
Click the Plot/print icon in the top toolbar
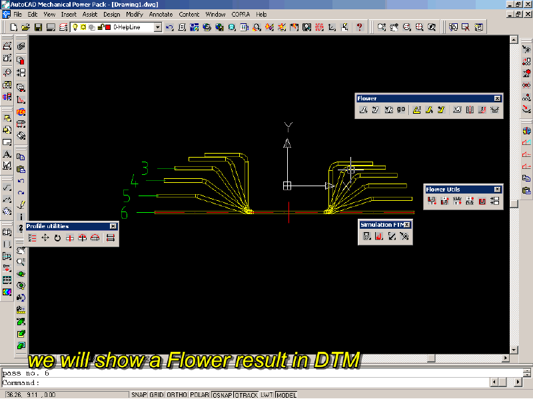coord(51,27)
